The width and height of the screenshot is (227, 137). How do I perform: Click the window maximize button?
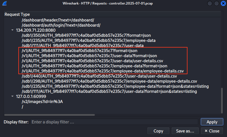pyautogui.click(x=217, y=3)
